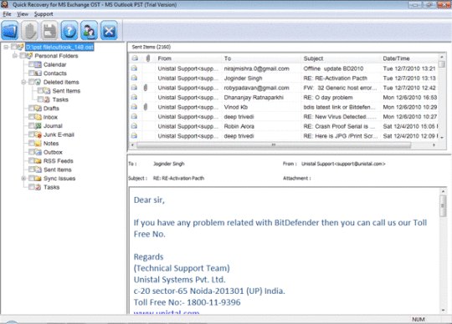Check the Calendar folder checkbox
452x324 pixels.
(32, 64)
